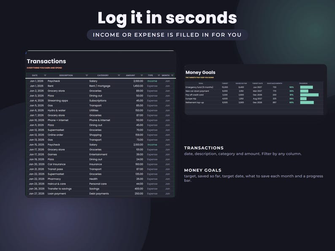Select the 'Shopping' category cell
The image size is (335, 251).
click(95, 135)
